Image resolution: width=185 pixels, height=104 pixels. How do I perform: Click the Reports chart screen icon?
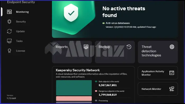tap(86, 47)
